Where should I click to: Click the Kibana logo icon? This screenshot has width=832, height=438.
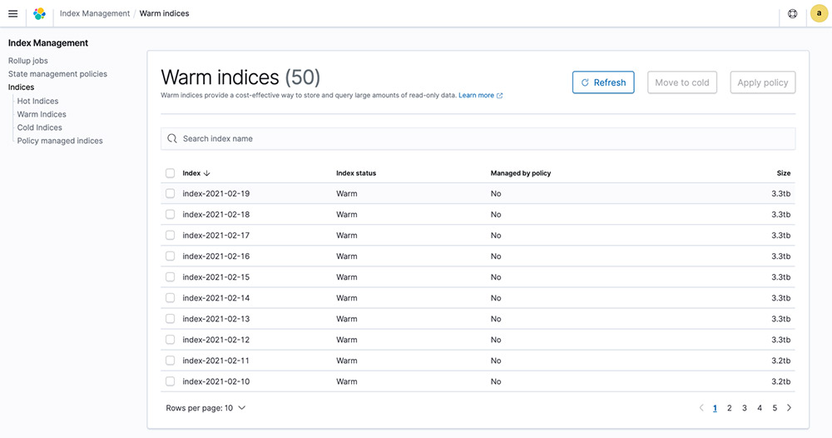click(x=39, y=14)
